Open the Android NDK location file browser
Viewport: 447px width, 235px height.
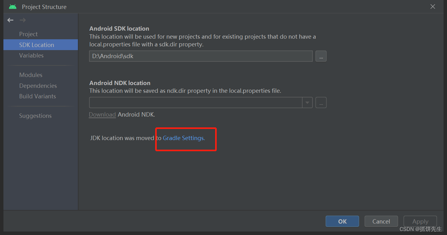(x=321, y=102)
